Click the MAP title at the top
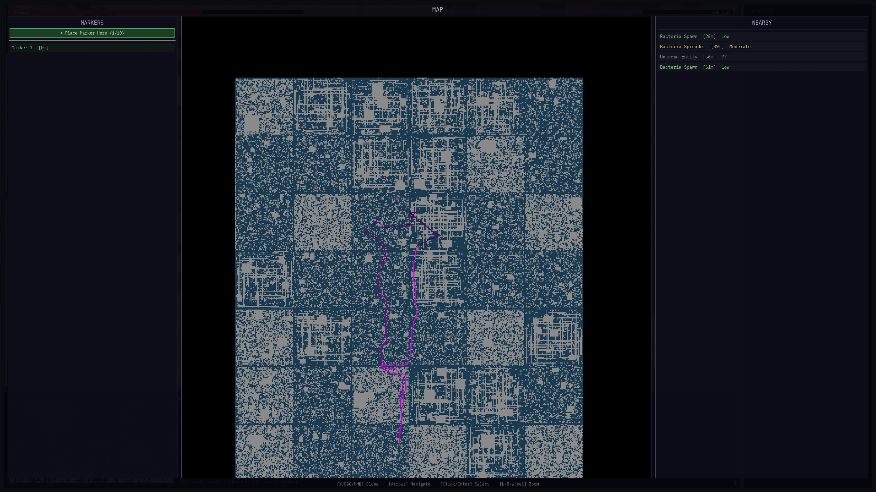The height and width of the screenshot is (492, 876). coord(437,10)
